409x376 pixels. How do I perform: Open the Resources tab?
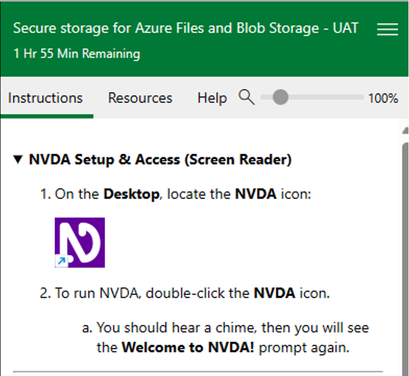click(140, 98)
